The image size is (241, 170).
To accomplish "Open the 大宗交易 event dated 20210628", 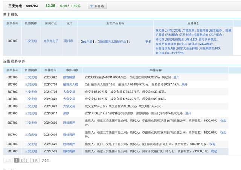I will point(69,99).
